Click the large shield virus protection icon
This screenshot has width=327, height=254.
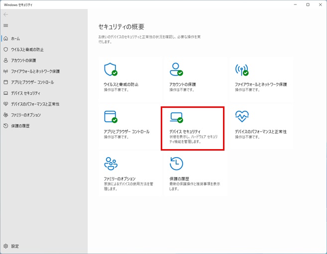click(x=110, y=70)
